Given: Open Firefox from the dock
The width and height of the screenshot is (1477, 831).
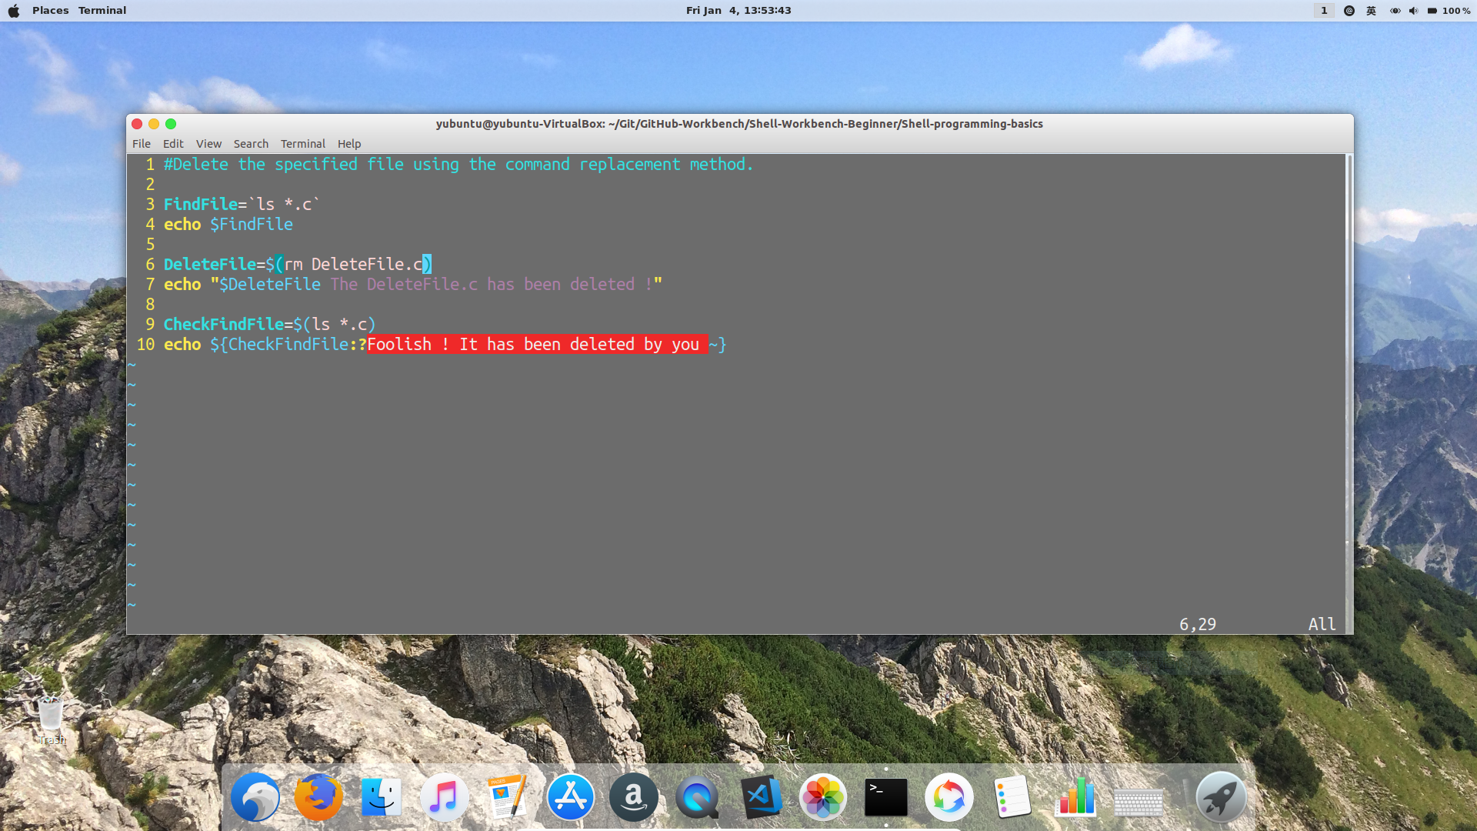Looking at the screenshot, I should click(x=318, y=797).
